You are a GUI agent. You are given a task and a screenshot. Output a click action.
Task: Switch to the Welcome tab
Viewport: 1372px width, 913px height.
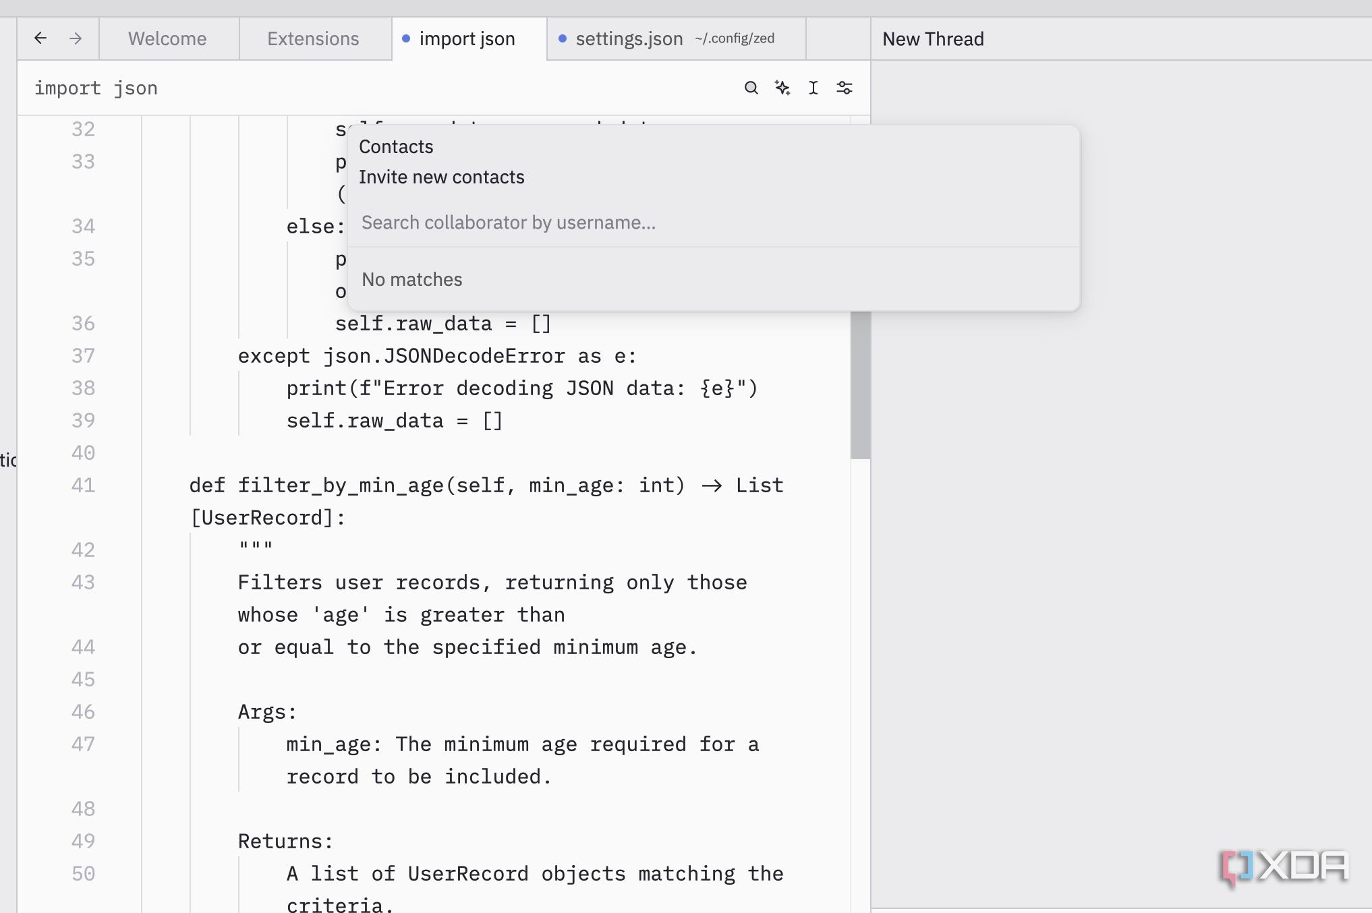168,38
